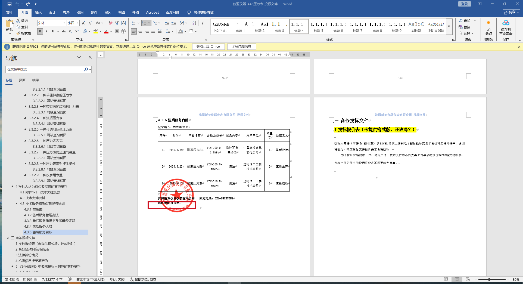
Task: Click the Text Effects (A) icon
Action: (x=85, y=31)
